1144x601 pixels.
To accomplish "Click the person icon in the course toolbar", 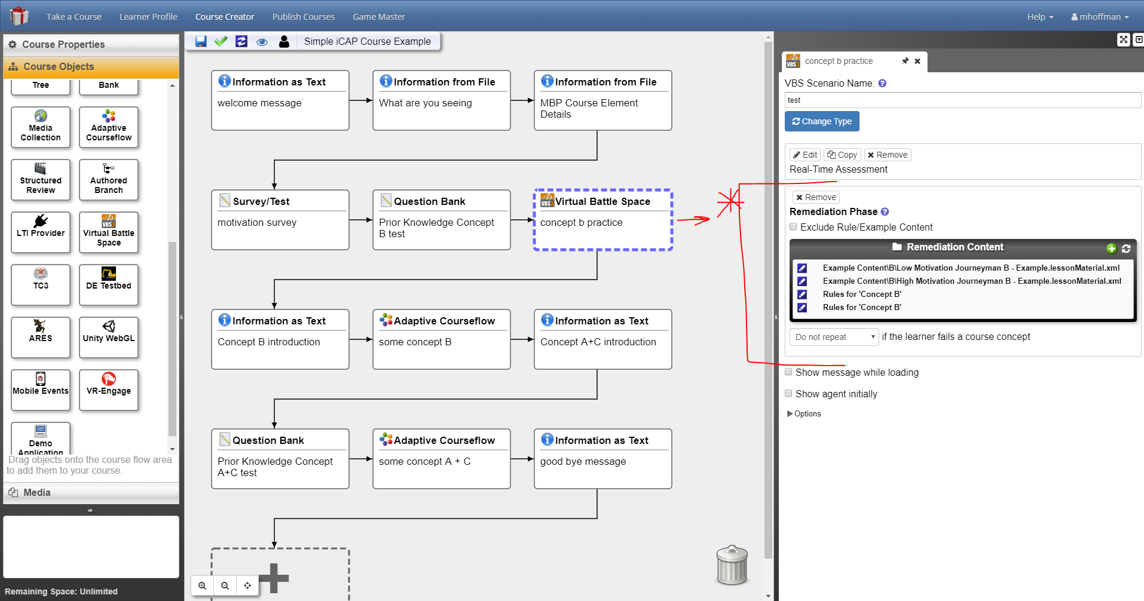I will tap(284, 41).
